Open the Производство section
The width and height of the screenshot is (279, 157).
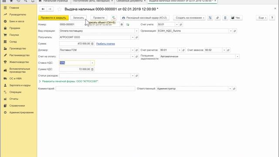click(x=17, y=48)
